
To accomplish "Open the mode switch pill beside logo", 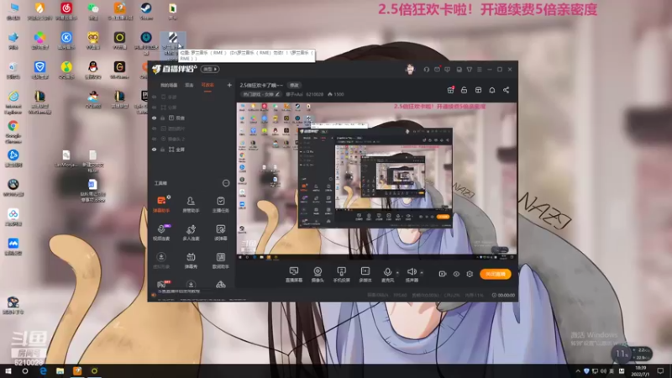I will 210,69.
